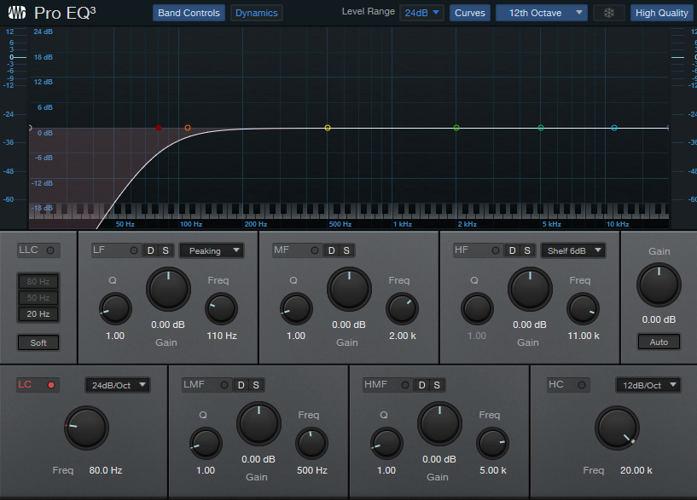The image size is (697, 500).
Task: Enable the HC high cut toggle
Action: tap(582, 385)
